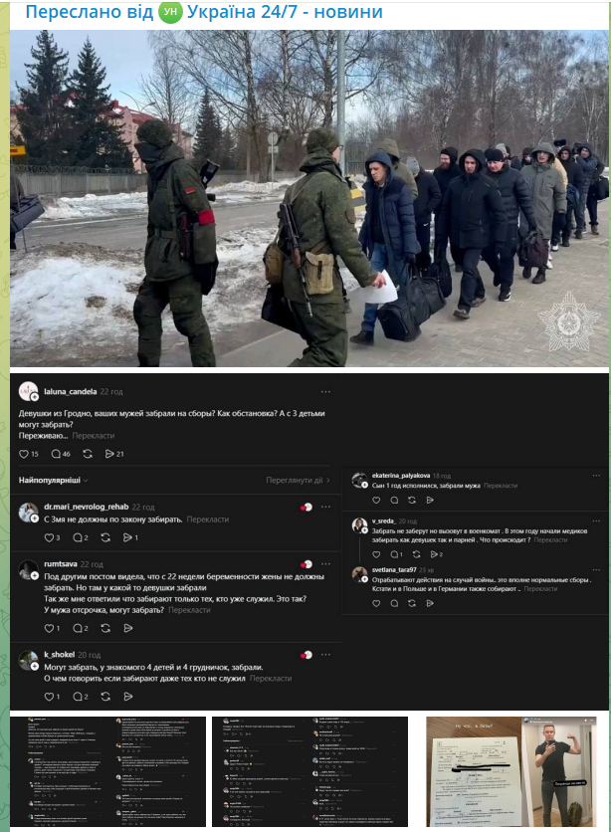Click laluna_candela profile avatar
This screenshot has height=832, width=611.
tap(28, 391)
